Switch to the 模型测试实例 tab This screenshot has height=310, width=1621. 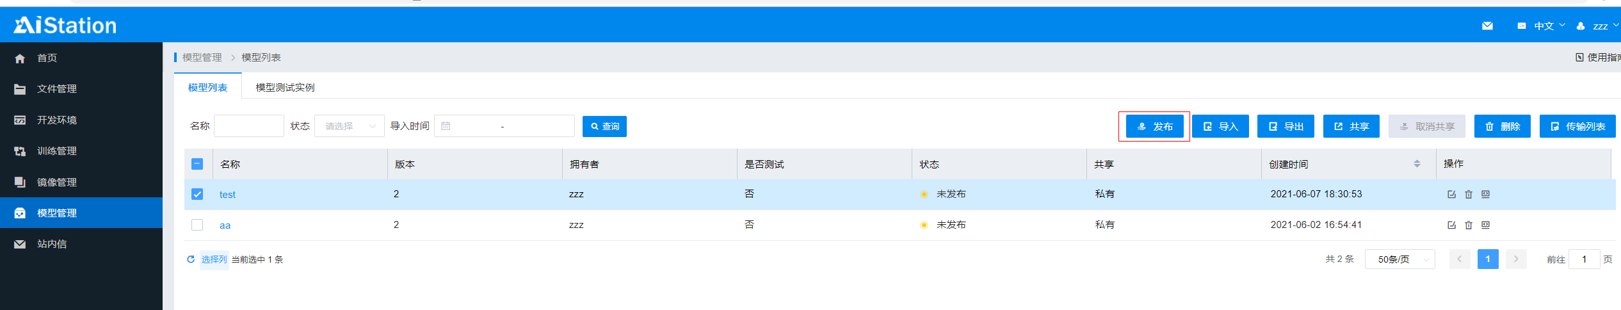click(285, 87)
